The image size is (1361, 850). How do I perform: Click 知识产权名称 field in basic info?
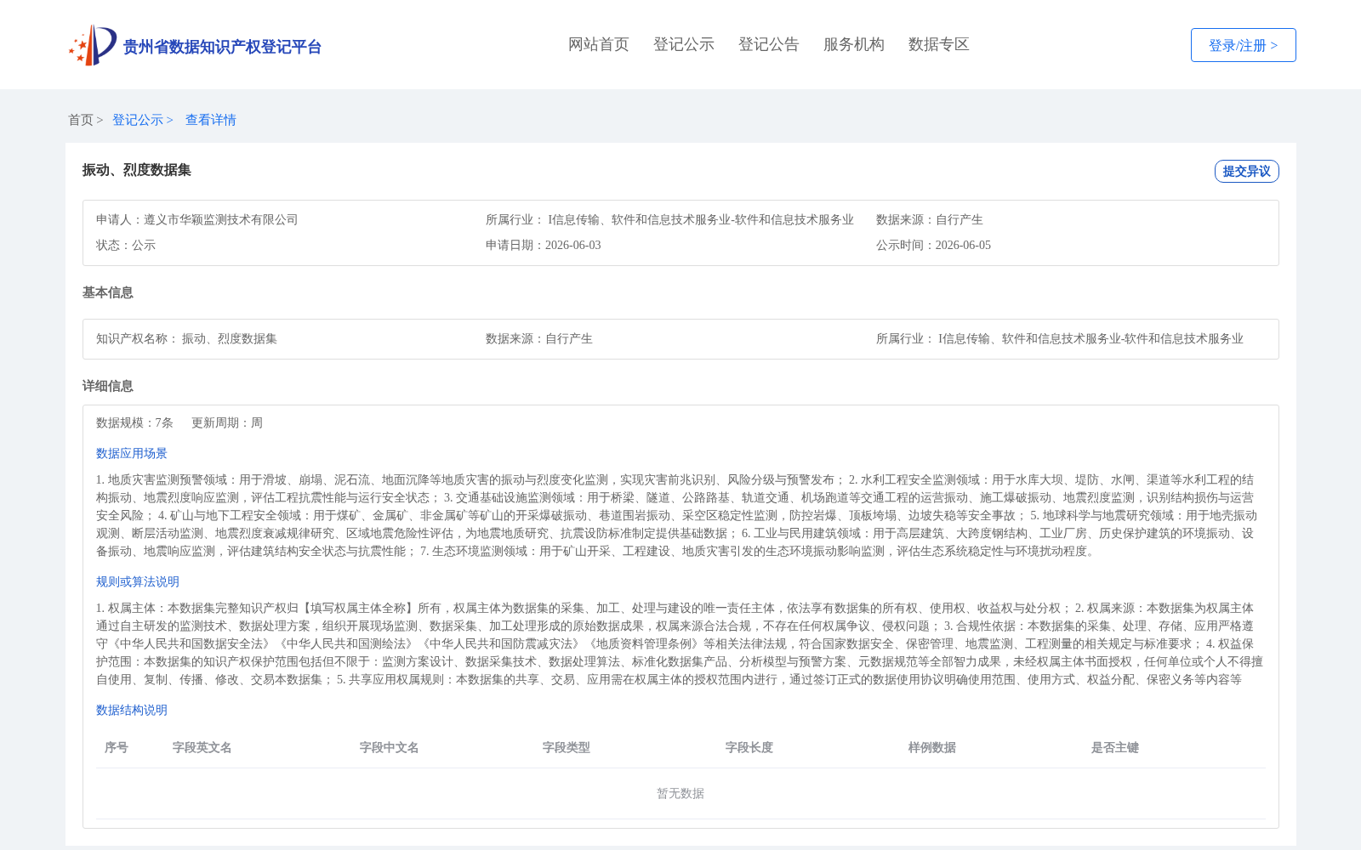click(186, 338)
